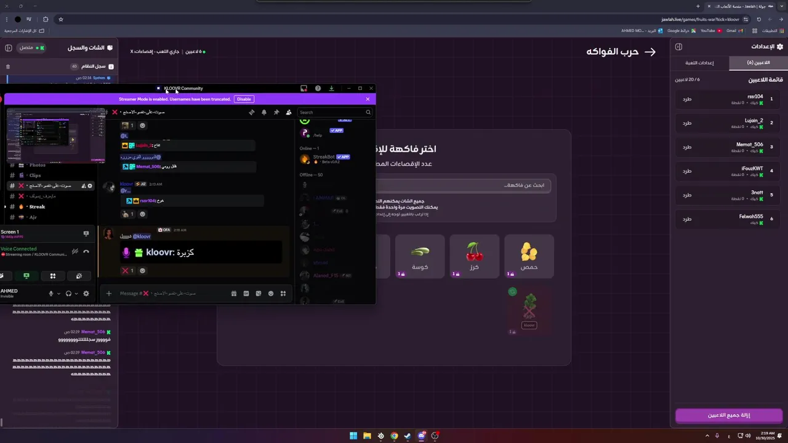
Task: Disable Streamer Mode in Discord banner
Action: (244, 99)
